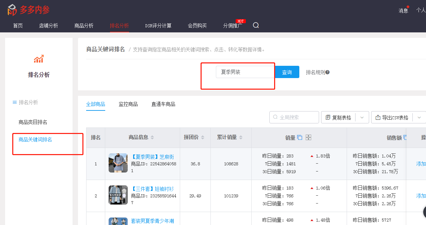Switch to 监控商品 tab

pyautogui.click(x=128, y=104)
